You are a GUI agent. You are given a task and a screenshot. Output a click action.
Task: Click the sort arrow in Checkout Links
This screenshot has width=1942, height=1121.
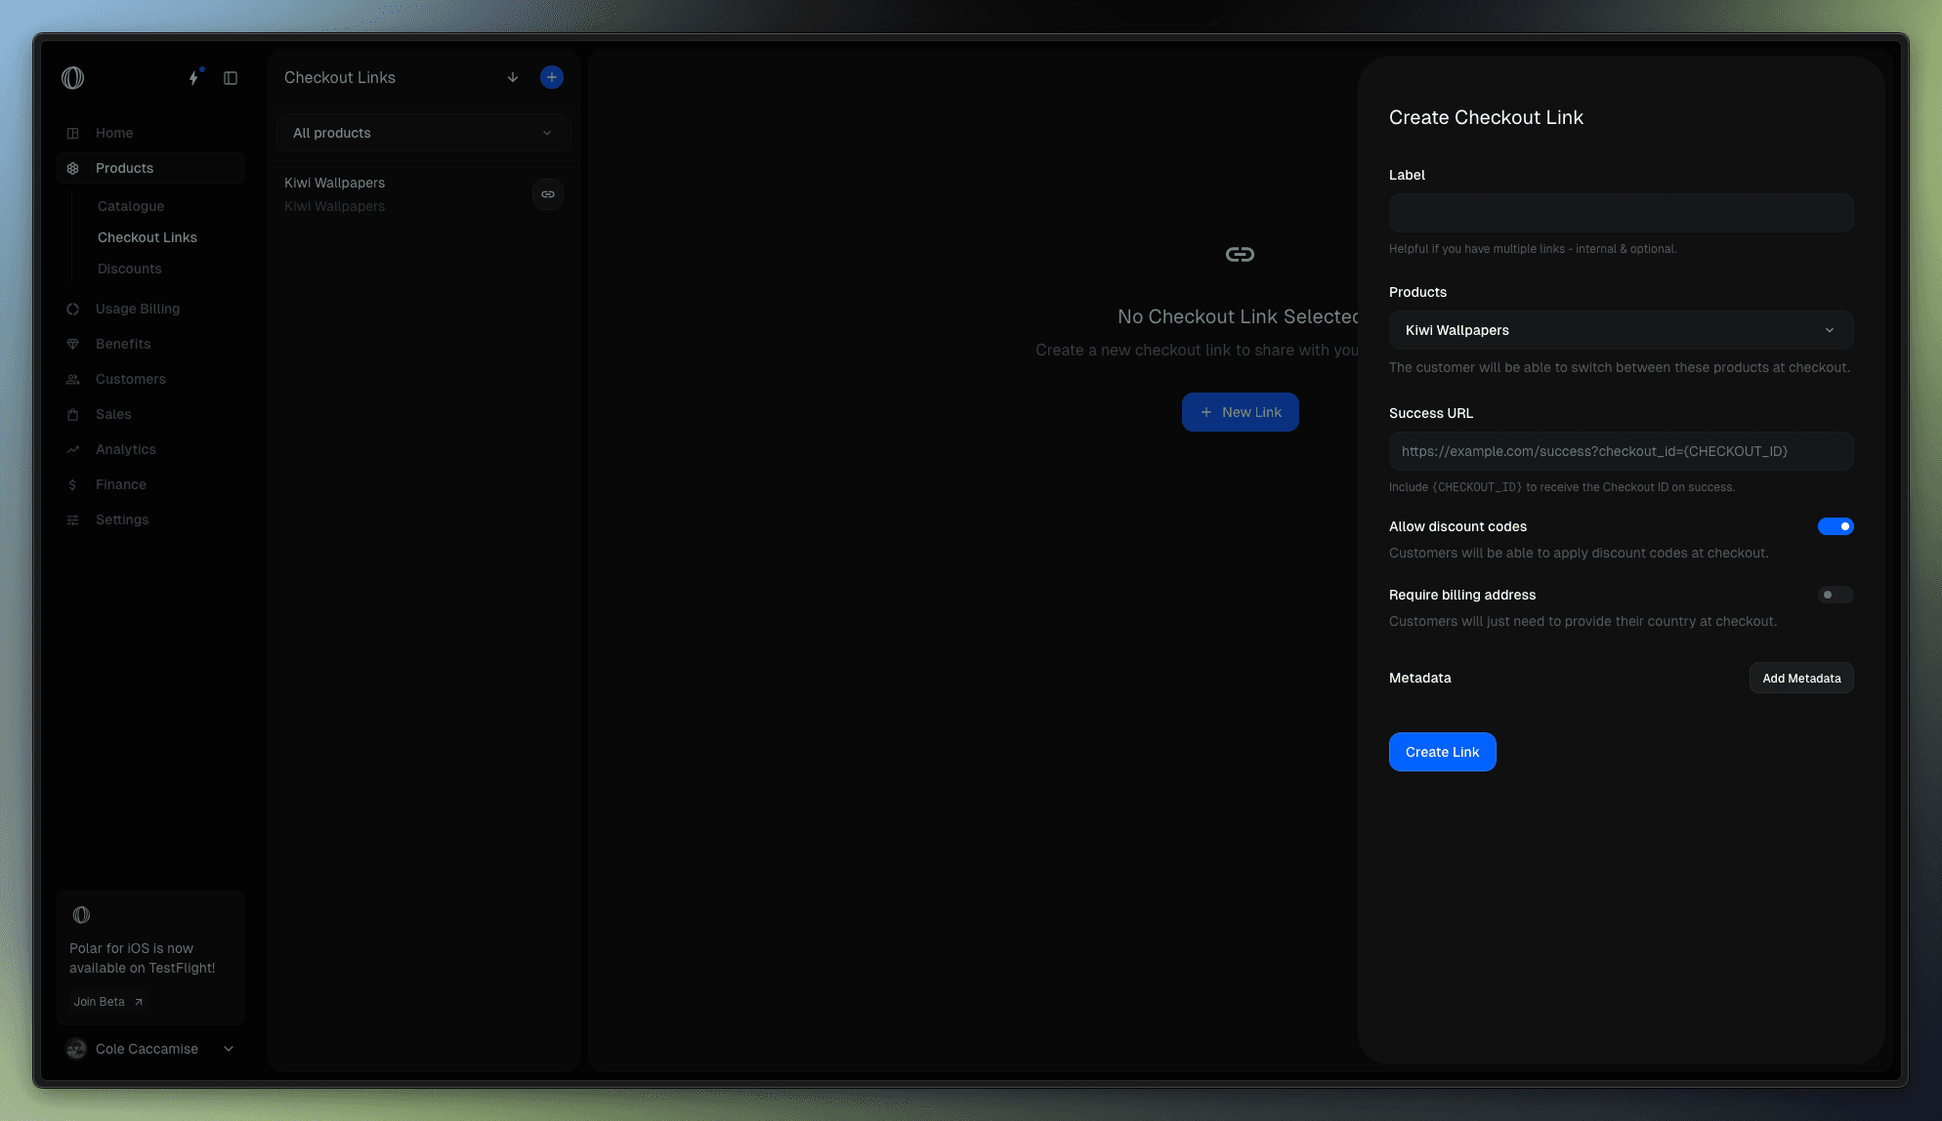[513, 77]
